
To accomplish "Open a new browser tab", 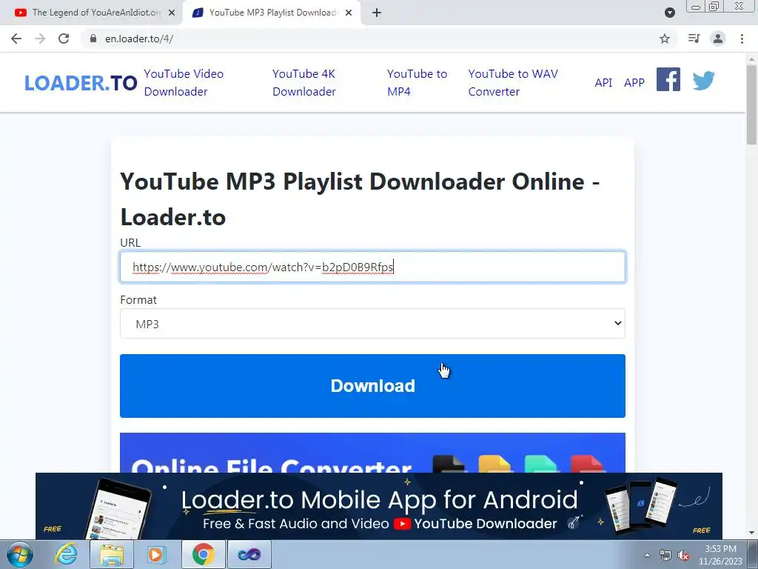I will coord(377,13).
